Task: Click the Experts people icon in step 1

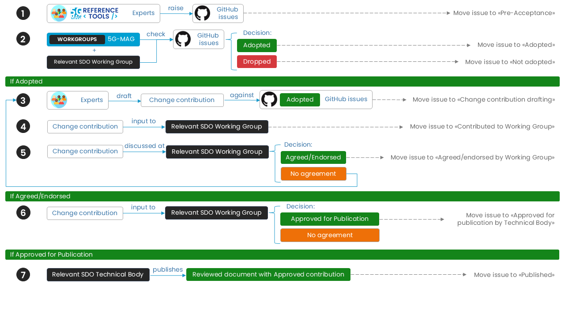Action: pos(59,13)
